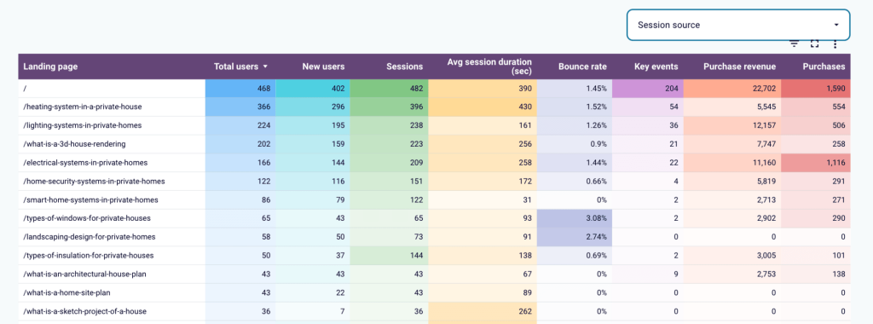The height and width of the screenshot is (324, 873).
Task: Select the "/" landing page row
Action: coord(434,89)
